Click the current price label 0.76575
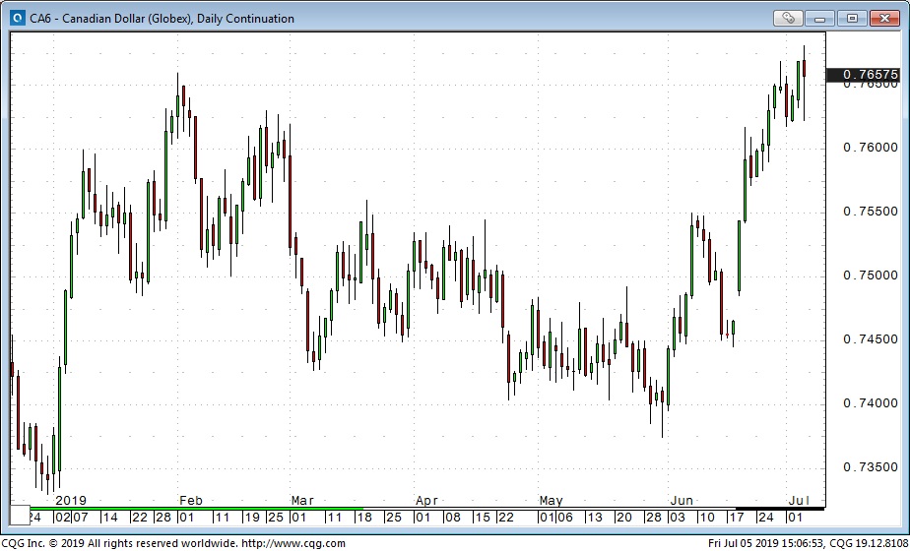The image size is (910, 551). (x=862, y=74)
